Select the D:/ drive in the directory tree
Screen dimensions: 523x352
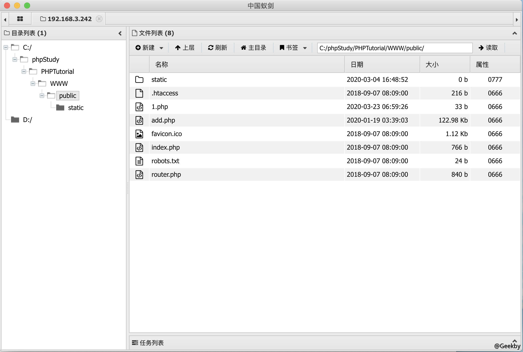coord(28,120)
